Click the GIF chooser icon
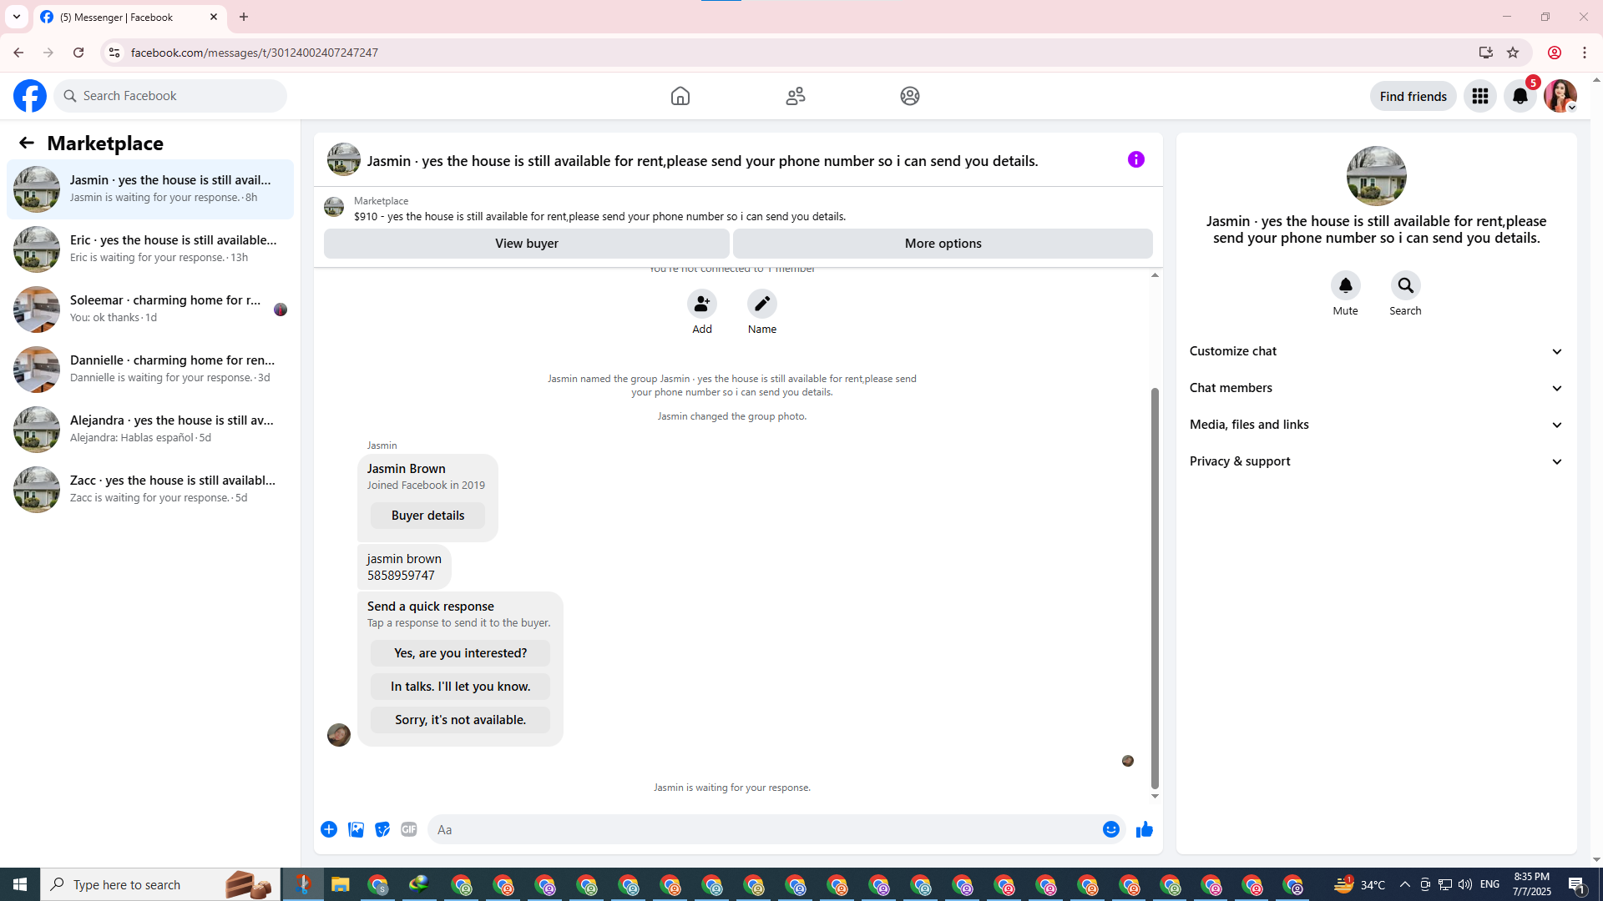The width and height of the screenshot is (1603, 901). click(x=408, y=829)
